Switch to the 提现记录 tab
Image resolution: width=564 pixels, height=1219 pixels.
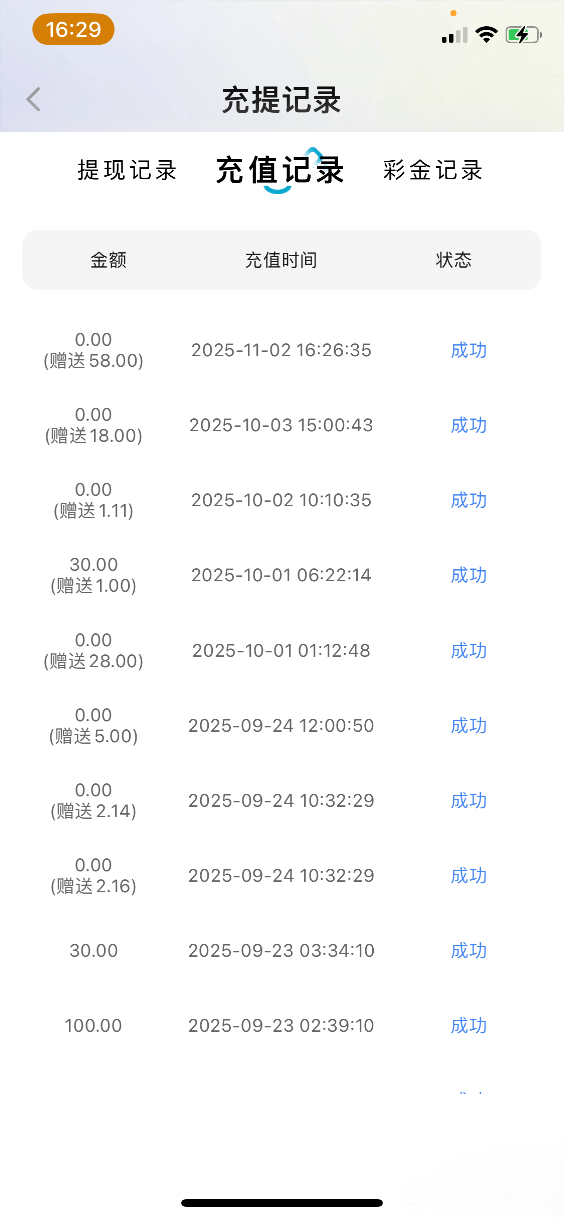coord(127,170)
